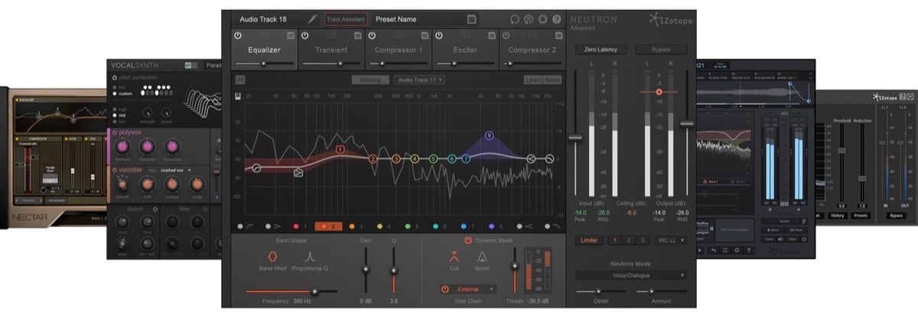Open the preset browser icon beside Preset Name
The image size is (918, 312).
471,19
